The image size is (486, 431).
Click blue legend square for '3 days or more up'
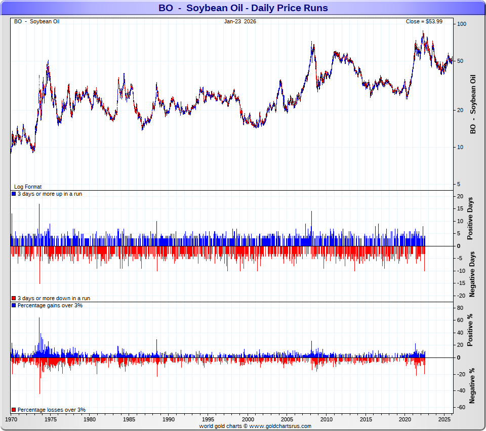[x=14, y=194]
